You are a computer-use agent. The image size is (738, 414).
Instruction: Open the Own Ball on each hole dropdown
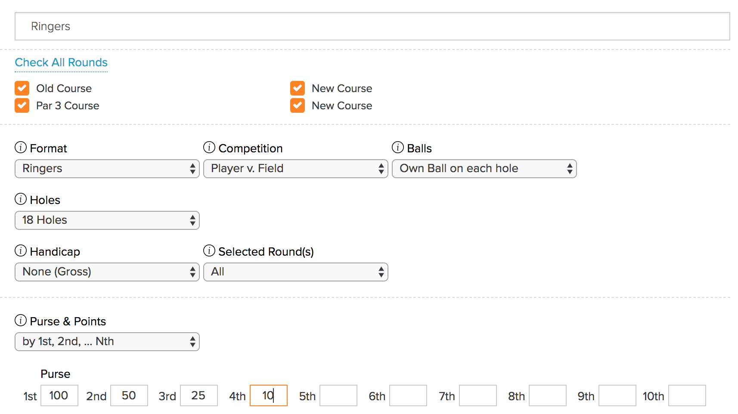pyautogui.click(x=484, y=169)
